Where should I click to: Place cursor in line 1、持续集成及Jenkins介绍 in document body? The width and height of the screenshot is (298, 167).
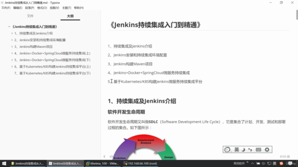pyautogui.click(x=130, y=46)
